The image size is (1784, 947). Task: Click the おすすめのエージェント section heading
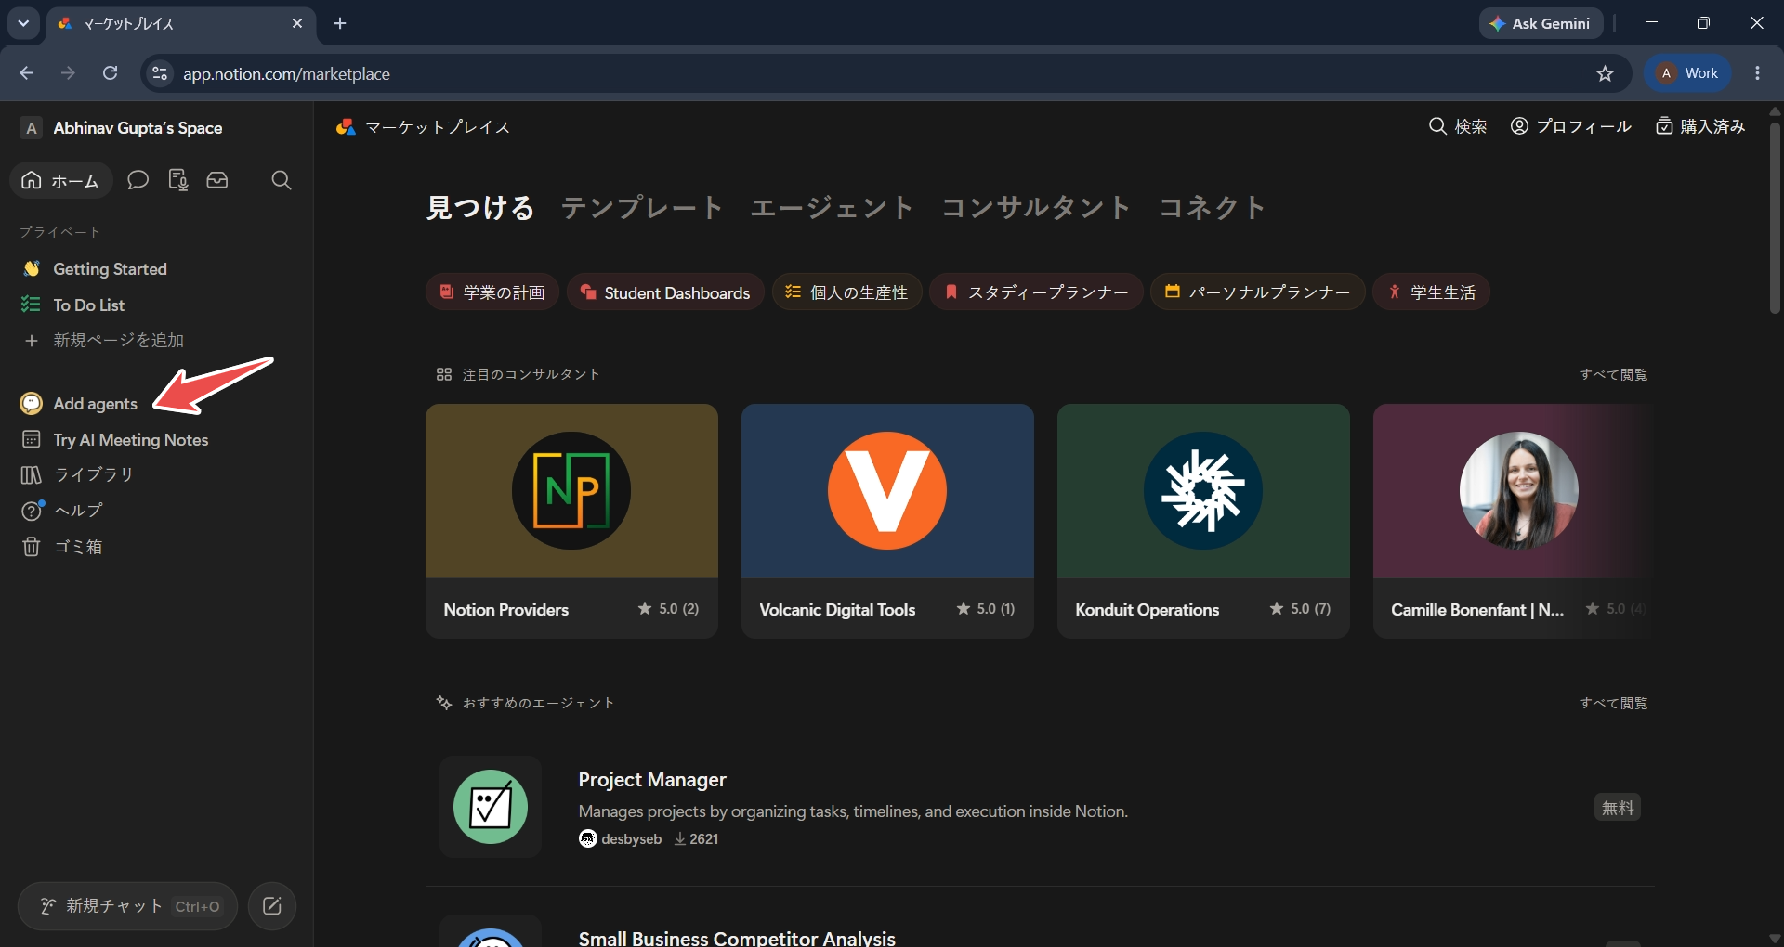point(538,703)
